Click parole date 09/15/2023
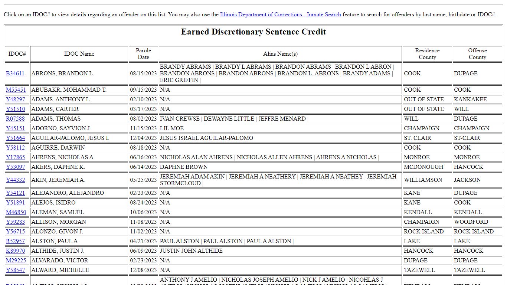 tap(144, 90)
